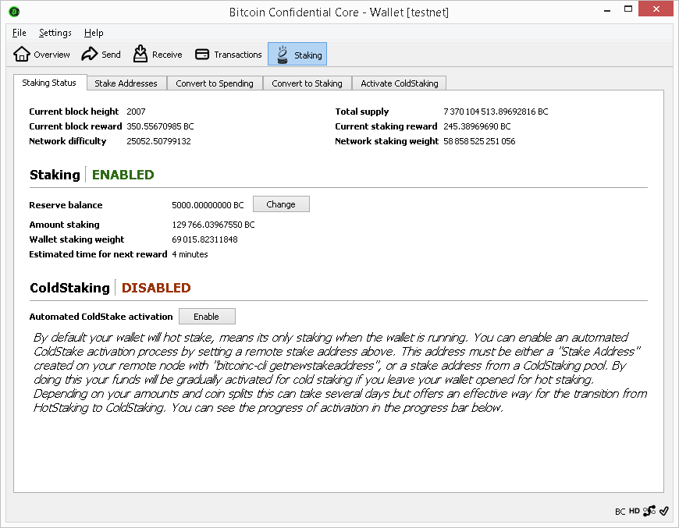
Task: Click the Bitcoin Confidential app icon in title bar
Action: (14, 12)
